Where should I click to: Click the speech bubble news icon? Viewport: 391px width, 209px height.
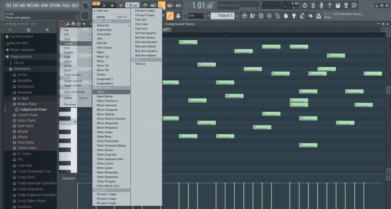click(354, 5)
